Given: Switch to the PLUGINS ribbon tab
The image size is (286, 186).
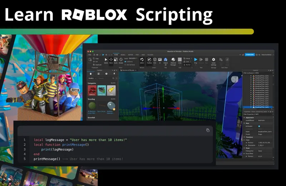Looking at the screenshot, I should [x=150, y=55].
